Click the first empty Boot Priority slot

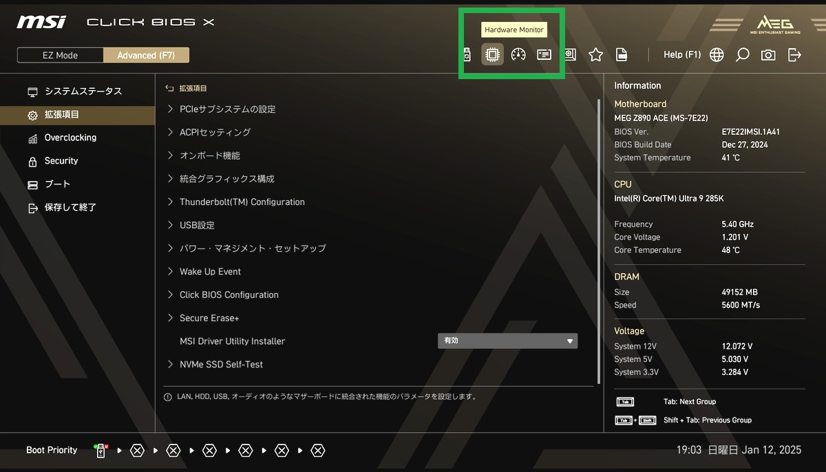(x=137, y=451)
